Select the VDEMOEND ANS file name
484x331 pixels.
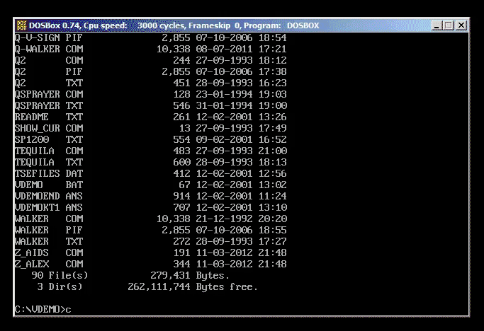(48, 197)
